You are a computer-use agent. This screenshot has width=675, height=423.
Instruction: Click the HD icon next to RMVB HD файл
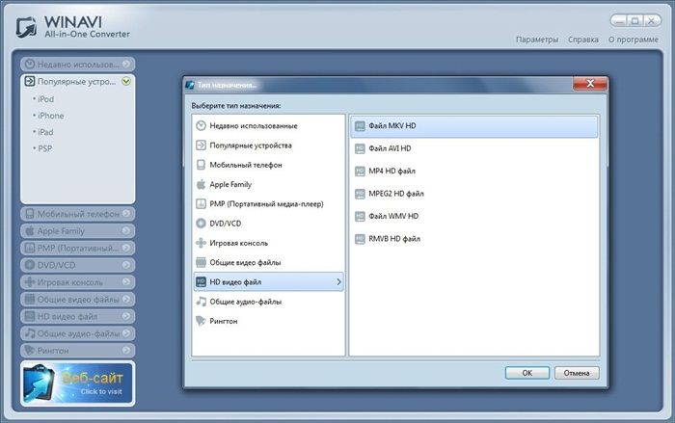tap(360, 239)
